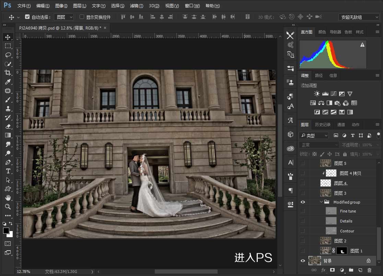Image resolution: width=383 pixels, height=276 pixels.
Task: Select the Eyedropper tool
Action: [8, 82]
